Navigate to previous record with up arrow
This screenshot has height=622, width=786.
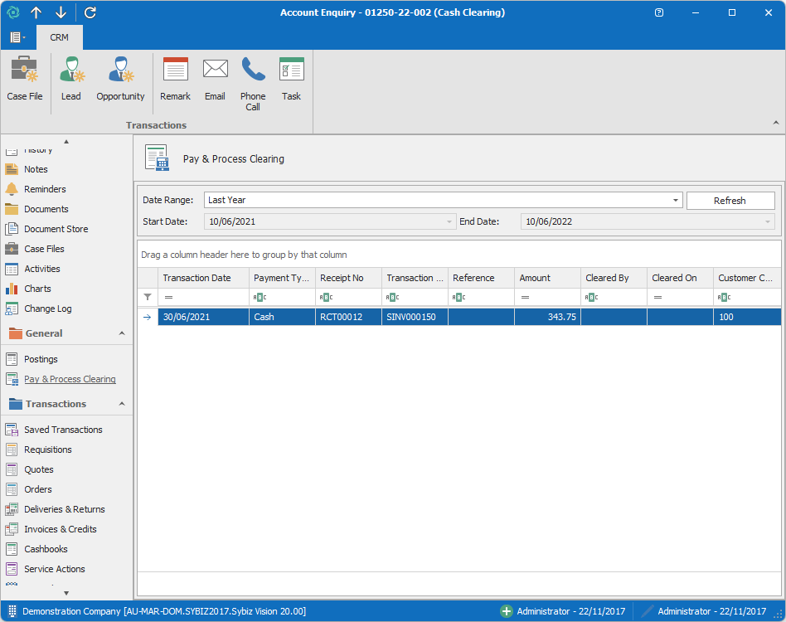36,12
